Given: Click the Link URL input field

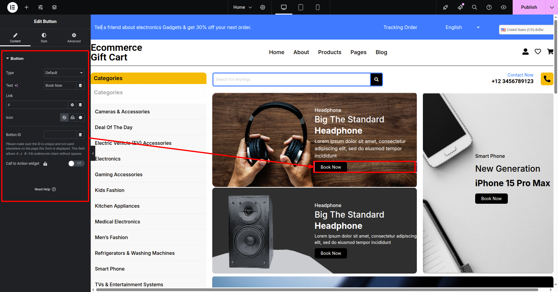Looking at the screenshot, I should (x=37, y=105).
